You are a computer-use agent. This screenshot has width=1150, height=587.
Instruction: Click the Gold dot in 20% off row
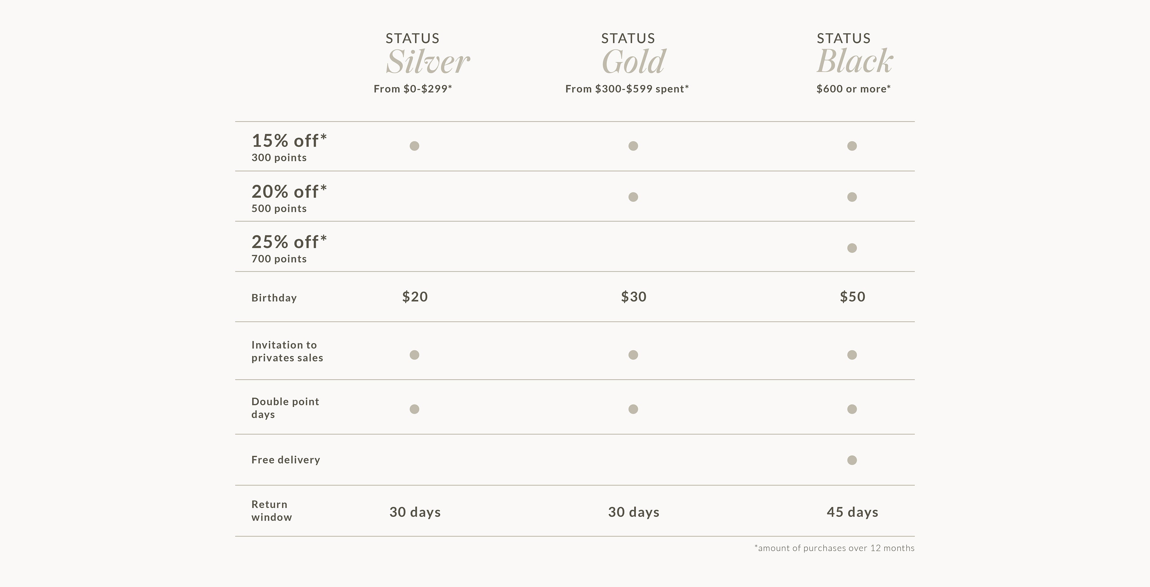coord(633,197)
